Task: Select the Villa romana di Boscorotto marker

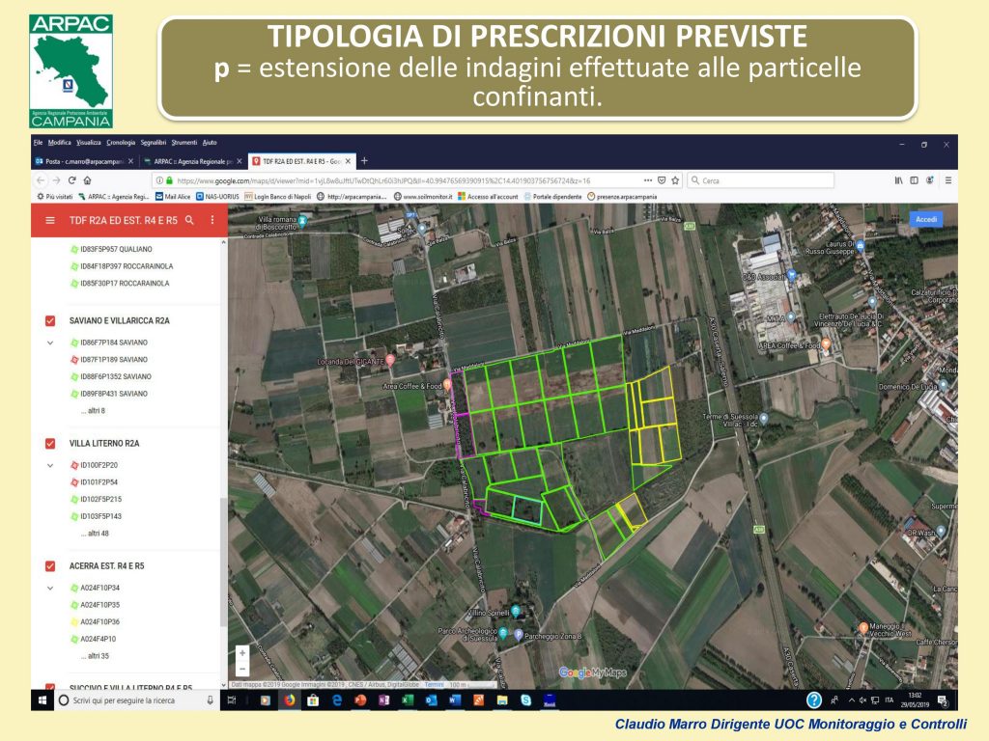Action: 302,221
